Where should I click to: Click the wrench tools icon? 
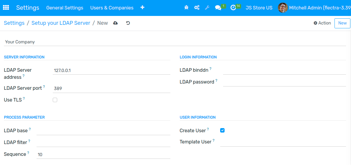207,8
